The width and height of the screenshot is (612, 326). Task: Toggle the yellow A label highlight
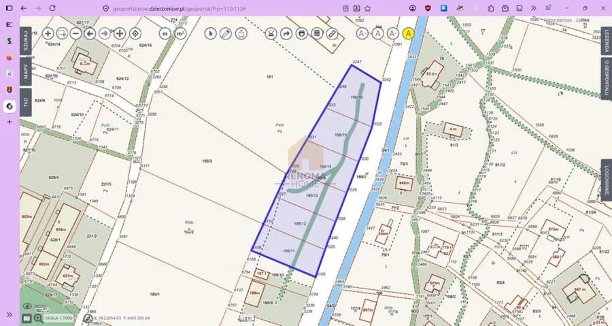pyautogui.click(x=408, y=33)
